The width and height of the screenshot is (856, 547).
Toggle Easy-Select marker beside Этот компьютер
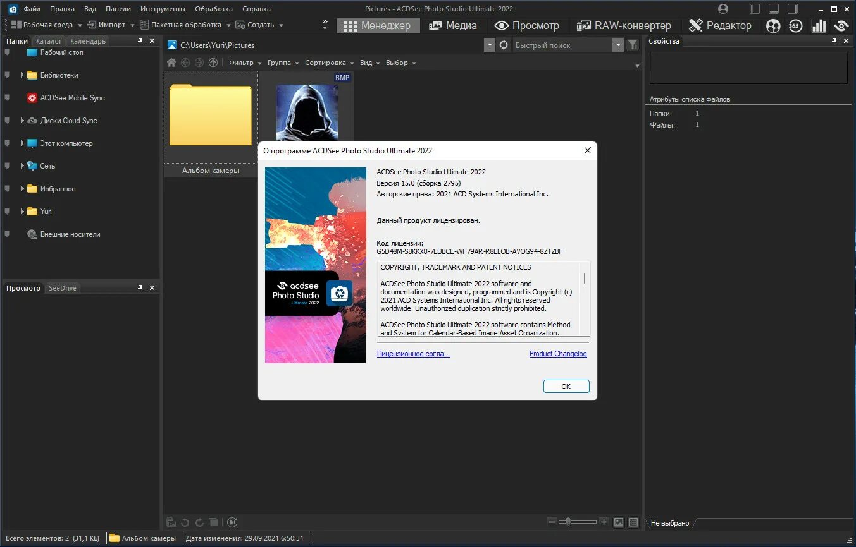[8, 143]
